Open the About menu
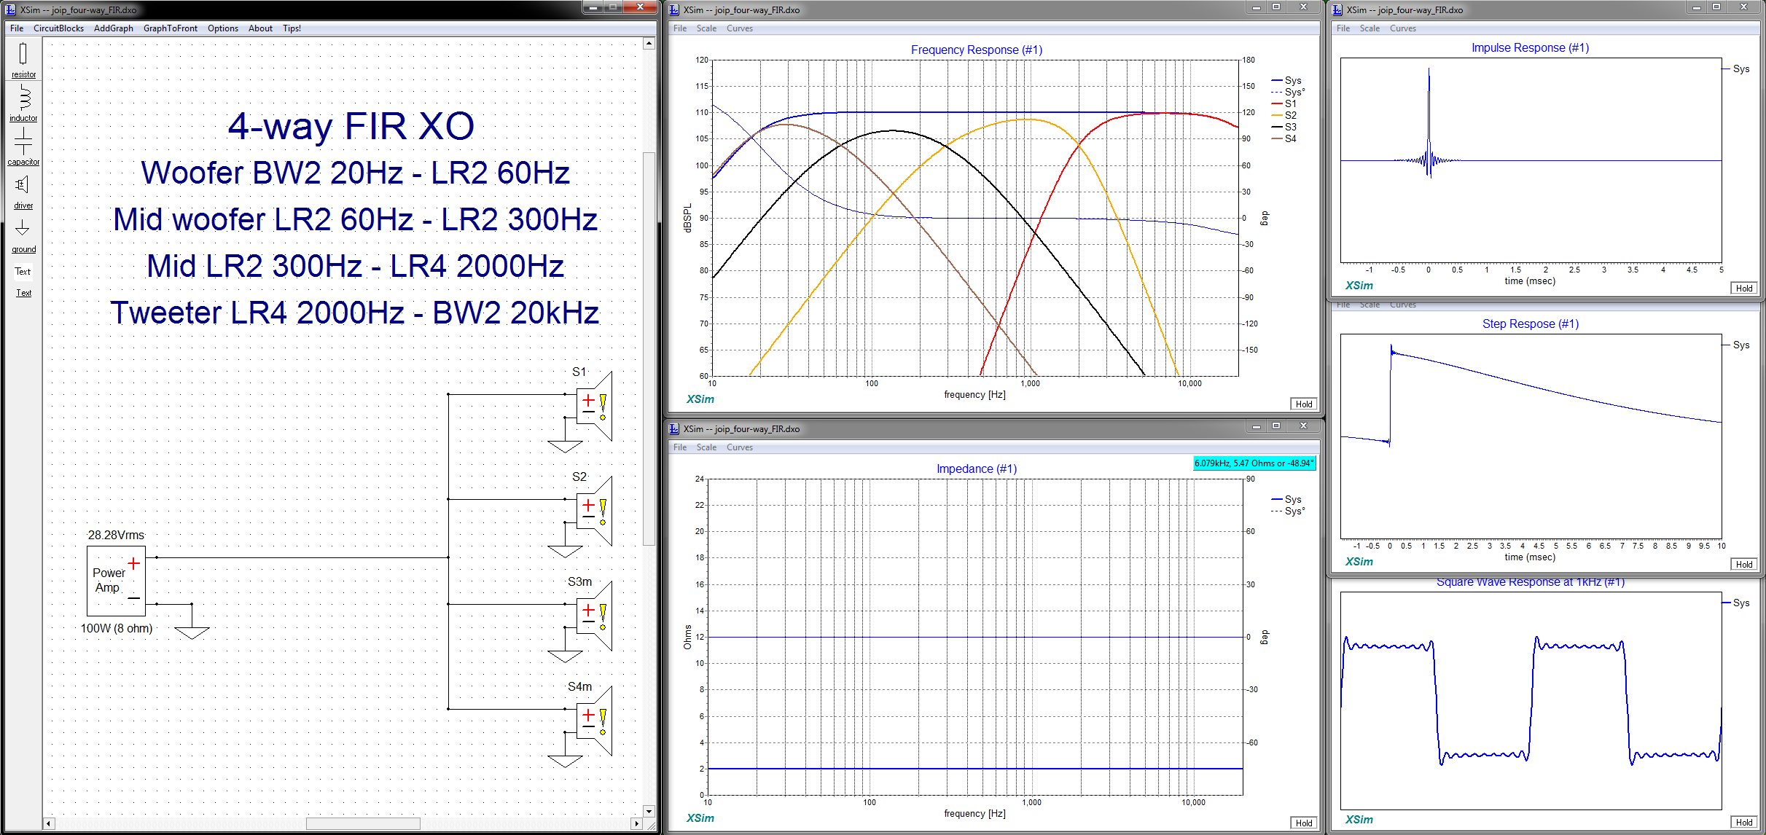Screen dimensions: 1766x835 click(260, 28)
